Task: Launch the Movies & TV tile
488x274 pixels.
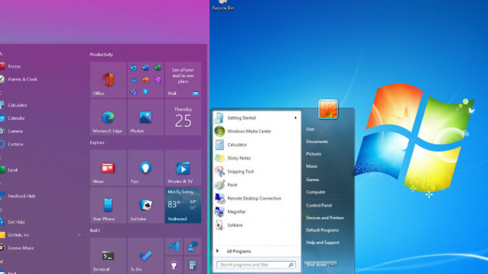Action: [183, 168]
